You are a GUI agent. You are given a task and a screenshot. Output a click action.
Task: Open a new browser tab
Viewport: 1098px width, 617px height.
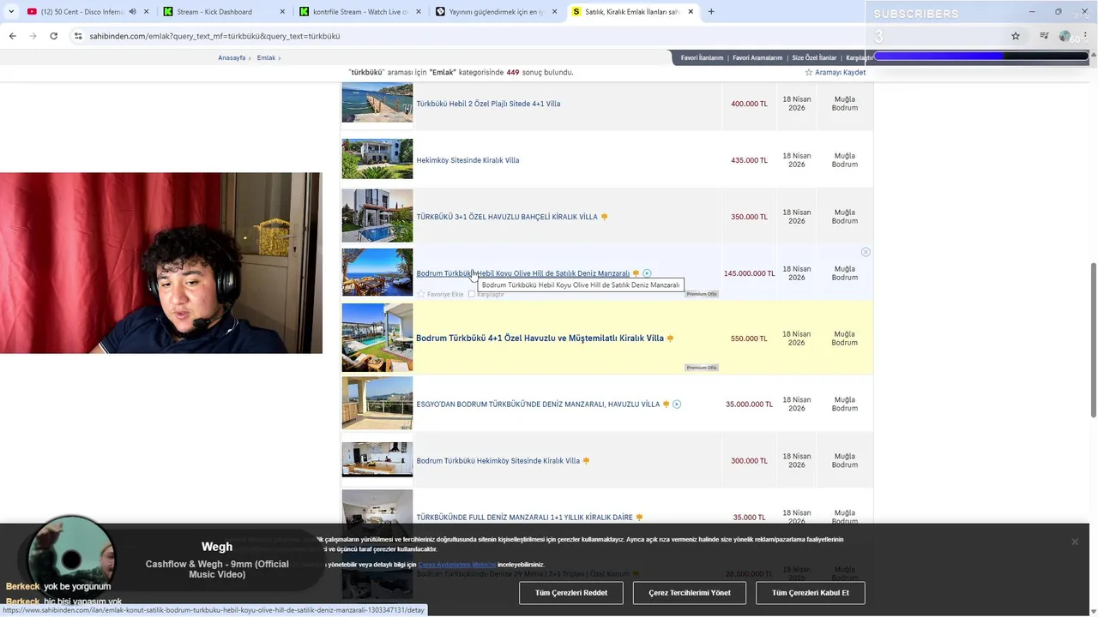711,12
